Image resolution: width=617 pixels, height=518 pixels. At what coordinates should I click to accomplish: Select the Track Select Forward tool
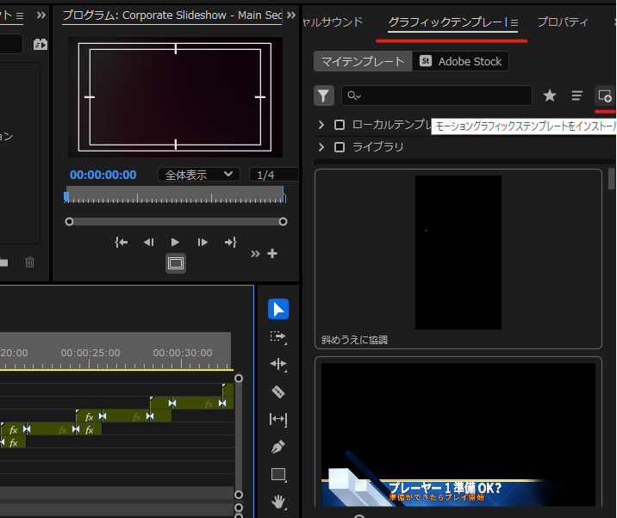click(278, 336)
